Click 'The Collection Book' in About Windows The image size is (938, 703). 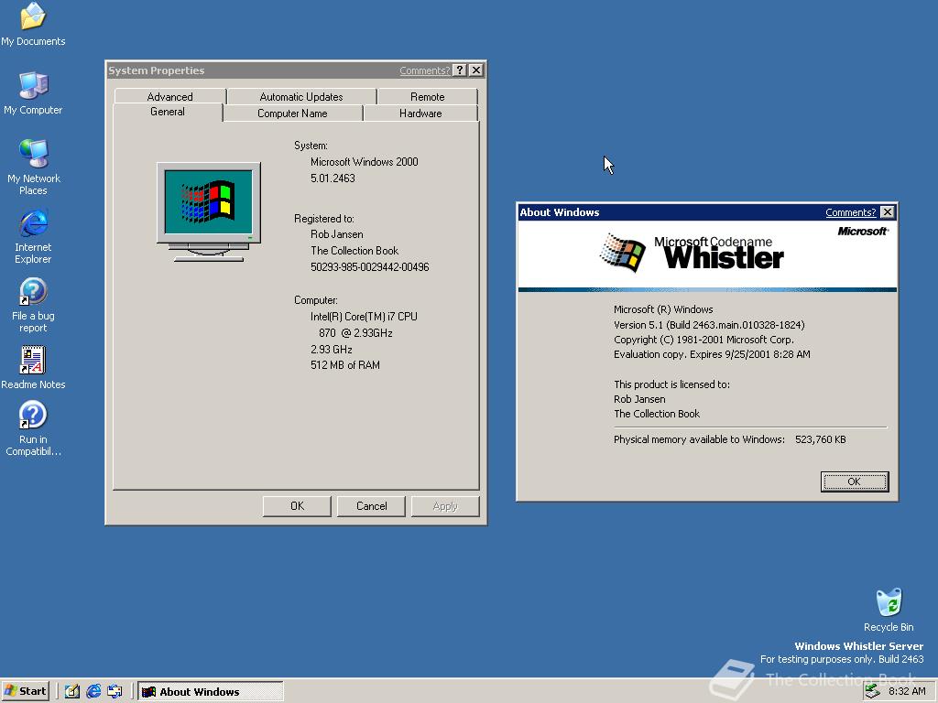[x=656, y=414]
